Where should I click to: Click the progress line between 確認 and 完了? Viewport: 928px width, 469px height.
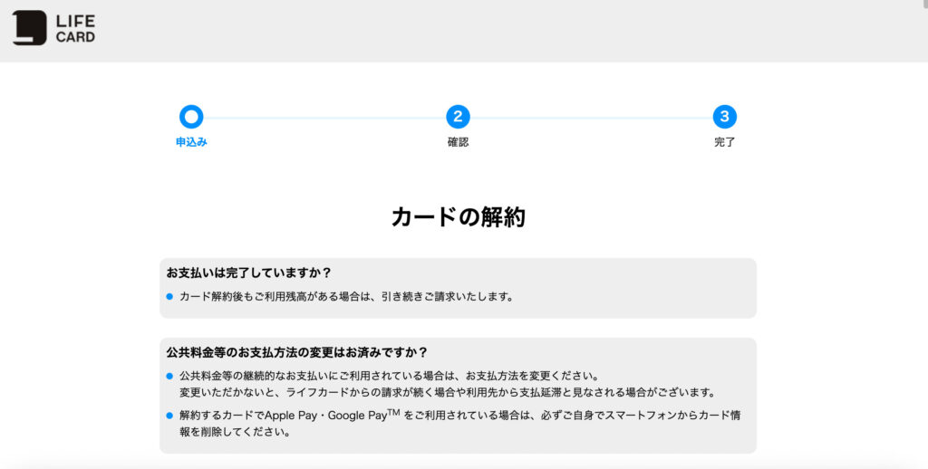click(591, 117)
